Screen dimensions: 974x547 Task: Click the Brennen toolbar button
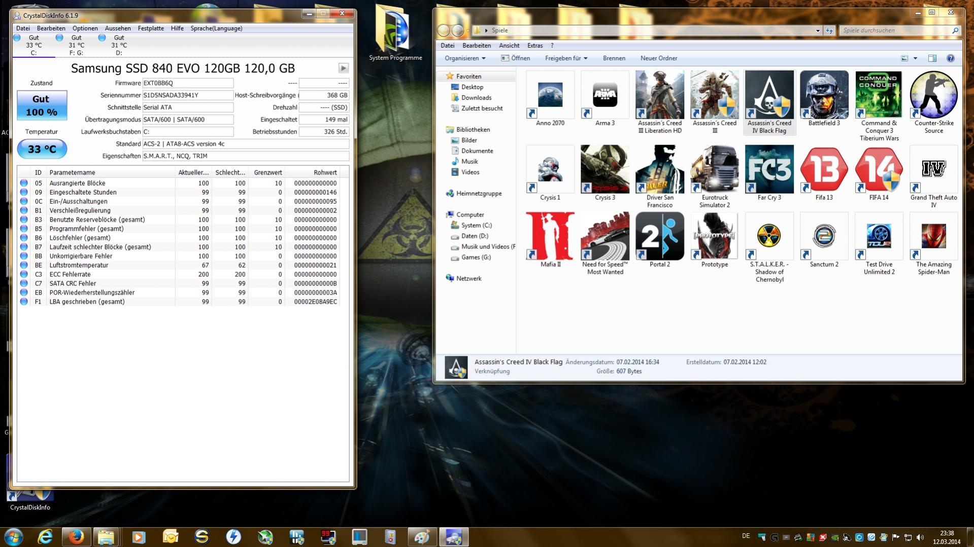tap(614, 58)
